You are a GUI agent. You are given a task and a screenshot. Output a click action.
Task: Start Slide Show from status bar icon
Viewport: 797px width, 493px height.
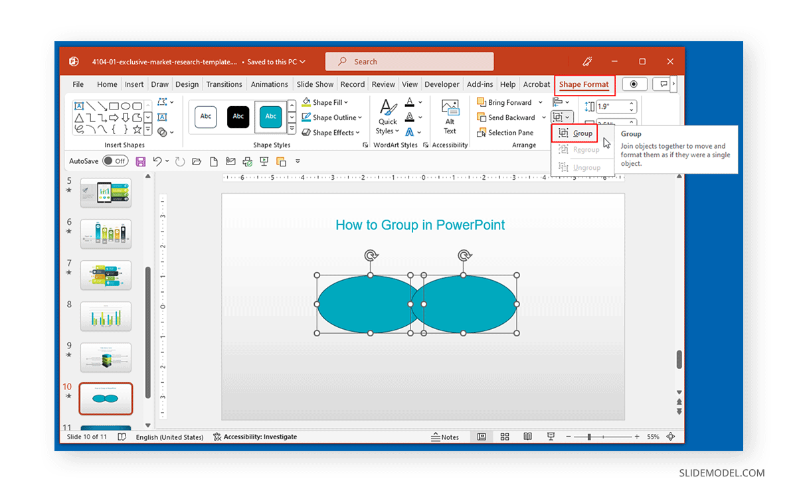coord(551,437)
